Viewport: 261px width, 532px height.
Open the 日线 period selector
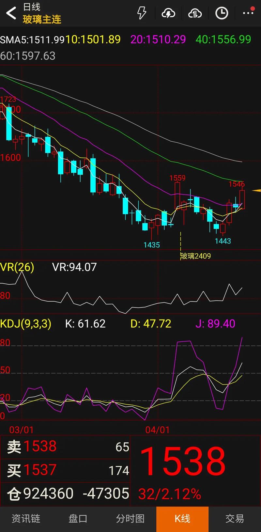[x=32, y=7]
